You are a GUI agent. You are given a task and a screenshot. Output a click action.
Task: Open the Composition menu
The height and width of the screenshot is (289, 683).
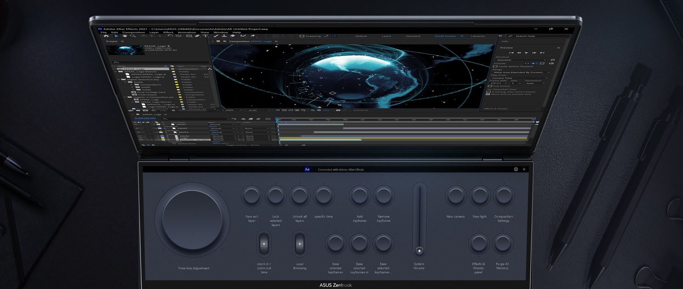click(x=134, y=32)
